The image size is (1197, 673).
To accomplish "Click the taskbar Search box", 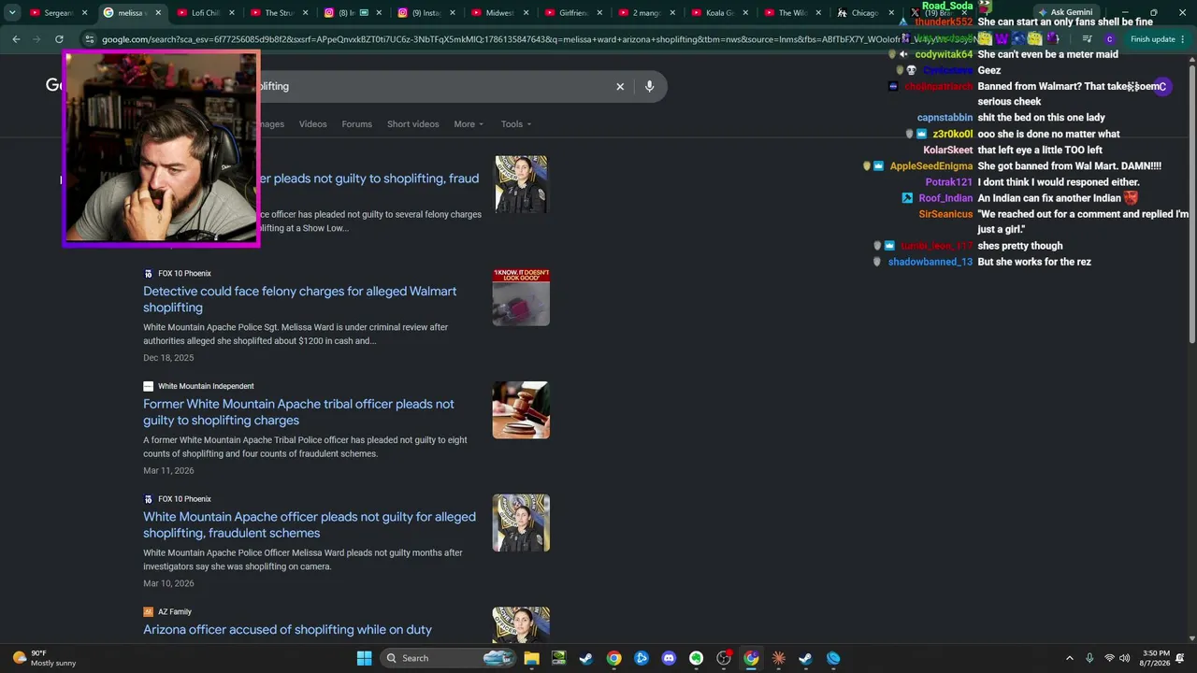I will pyautogui.click(x=449, y=658).
